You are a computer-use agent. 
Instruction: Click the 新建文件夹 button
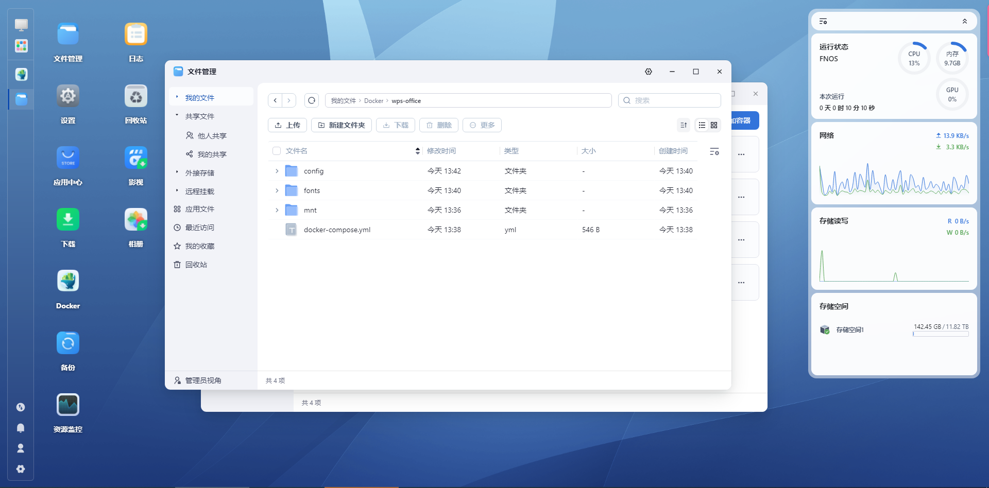(x=342, y=125)
